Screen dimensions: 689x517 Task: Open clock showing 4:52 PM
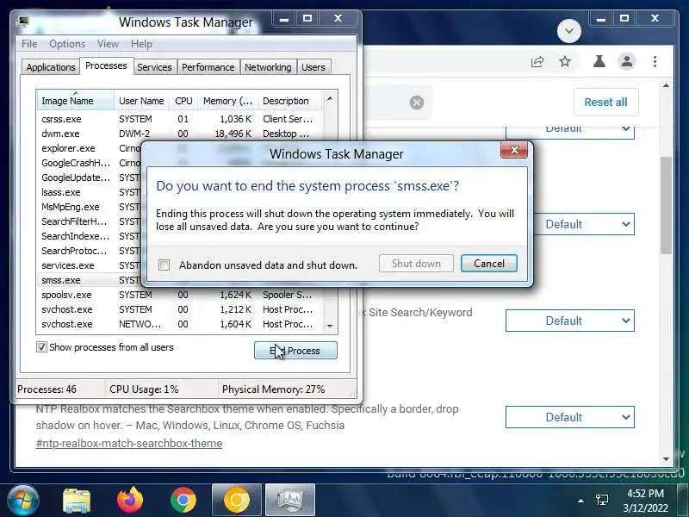645,501
